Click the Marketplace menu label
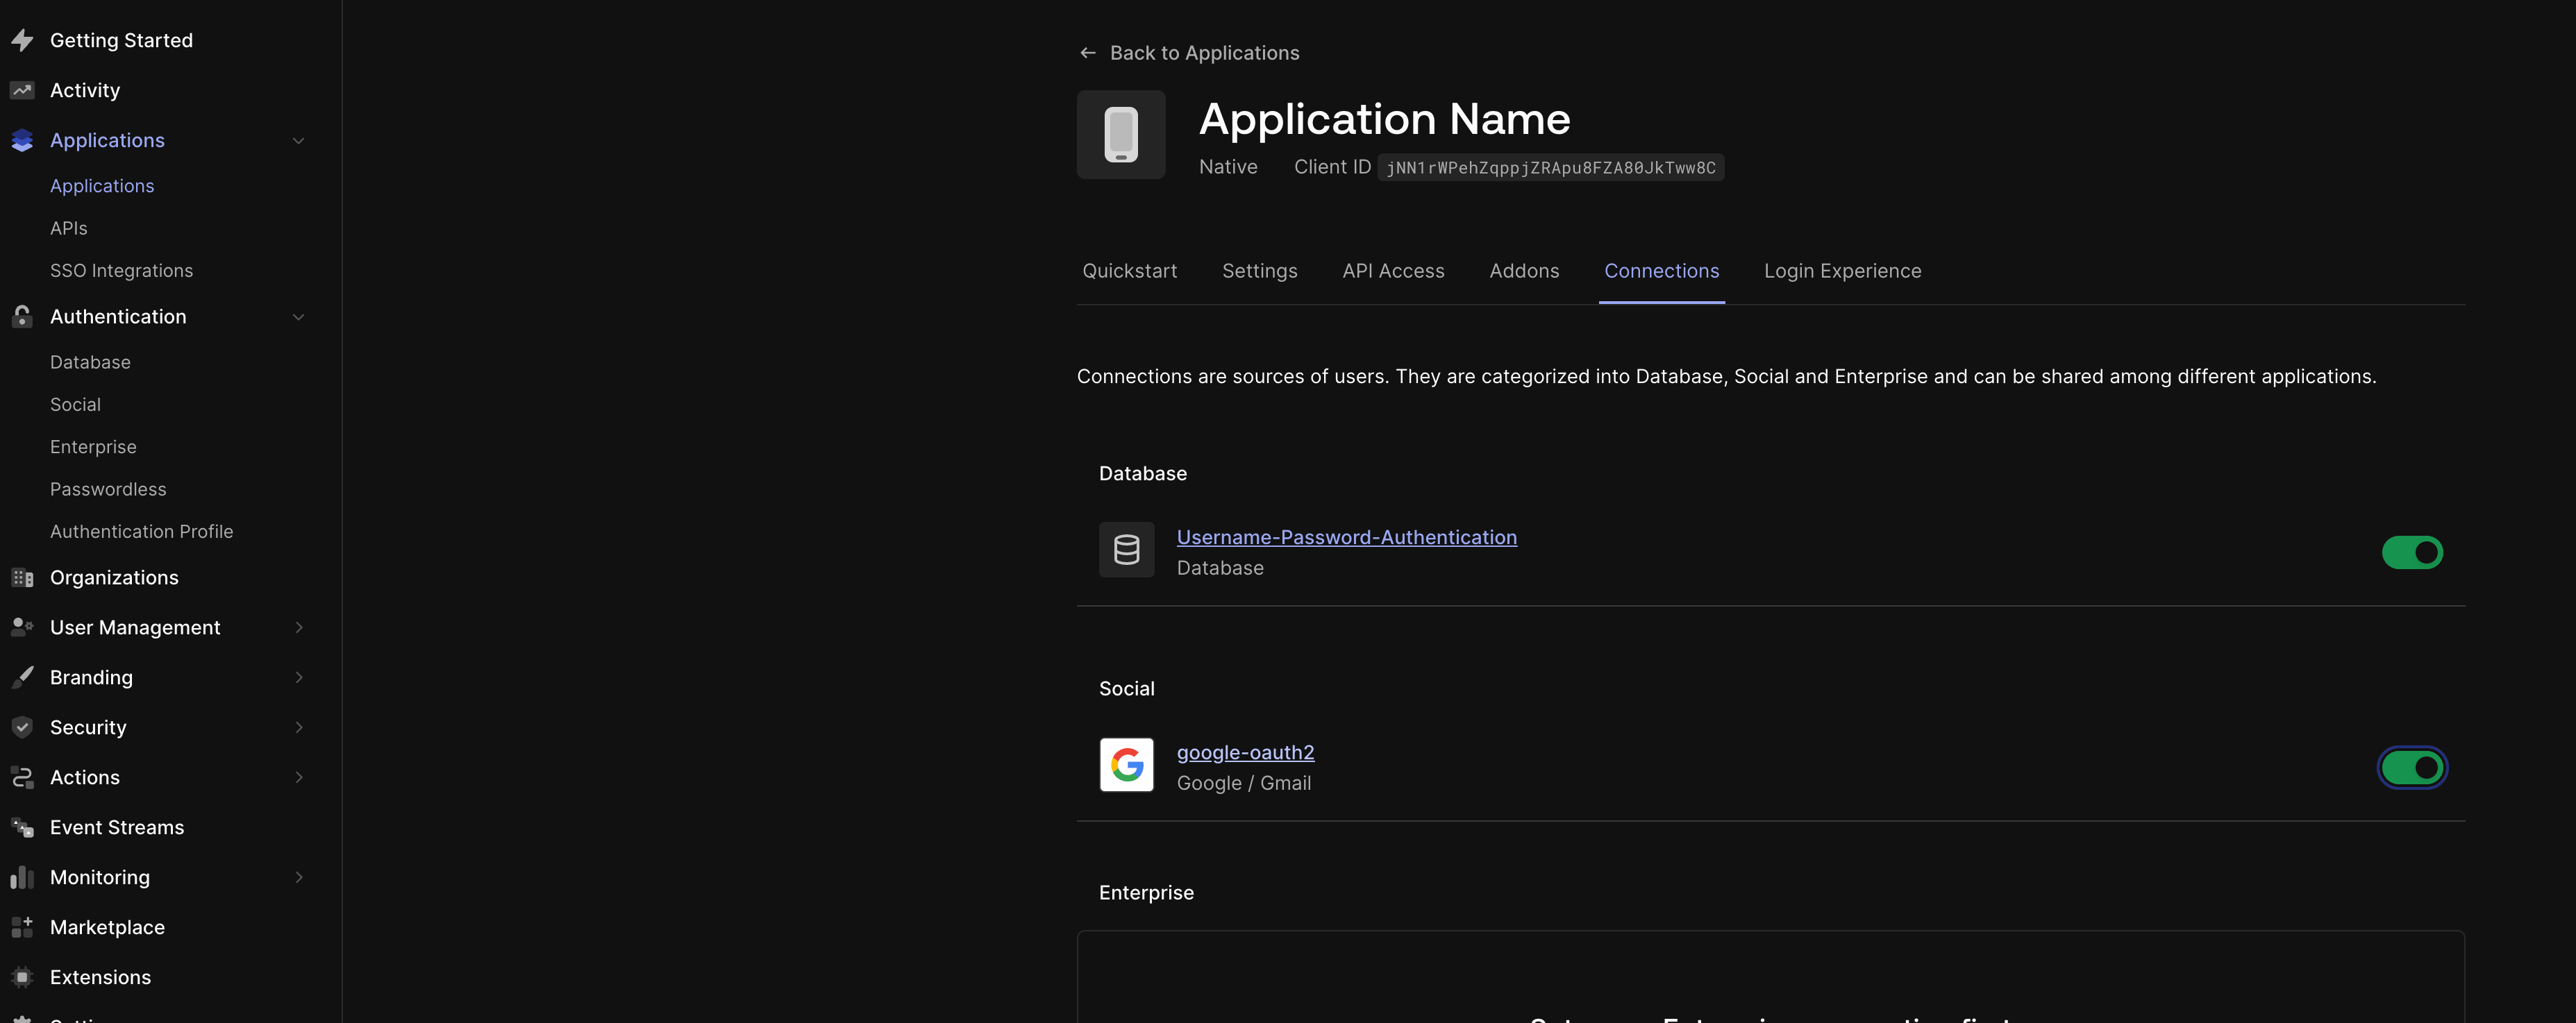2576x1023 pixels. (x=107, y=927)
